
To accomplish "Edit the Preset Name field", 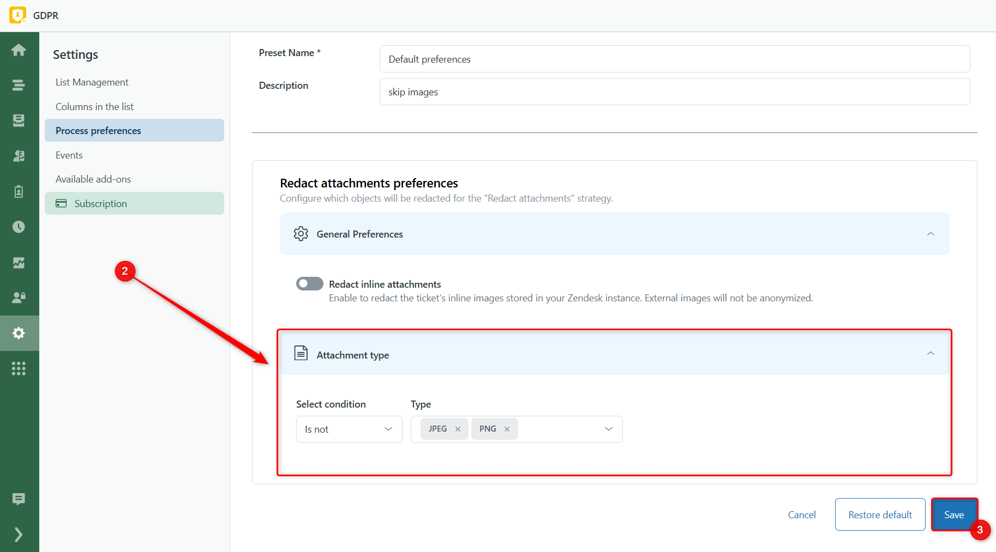I will click(674, 59).
